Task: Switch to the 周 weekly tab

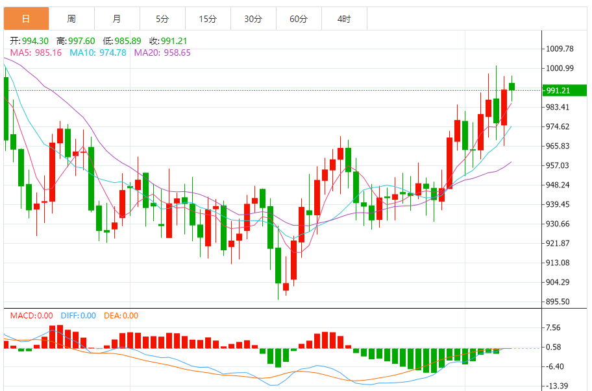Action: (72, 18)
